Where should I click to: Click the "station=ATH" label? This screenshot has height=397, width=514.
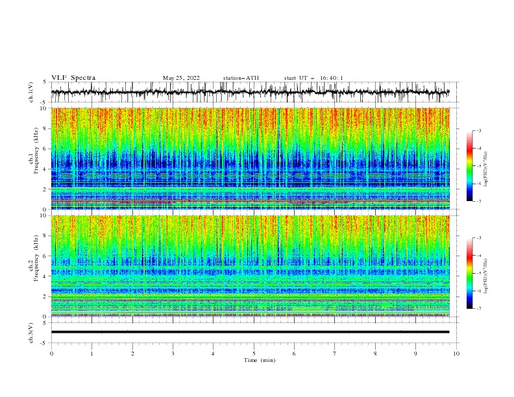241,78
